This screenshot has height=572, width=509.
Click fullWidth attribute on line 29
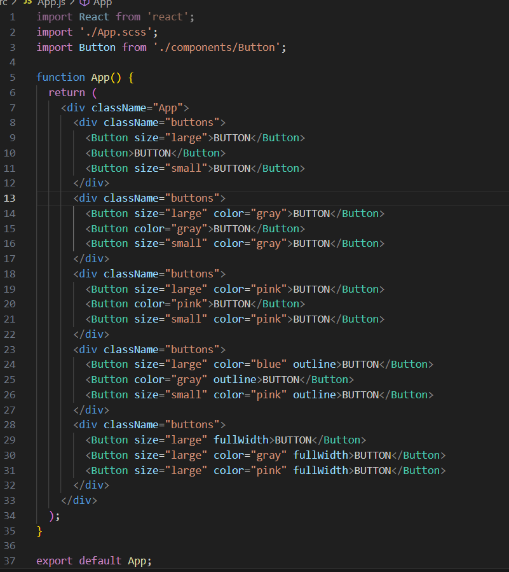pos(241,440)
